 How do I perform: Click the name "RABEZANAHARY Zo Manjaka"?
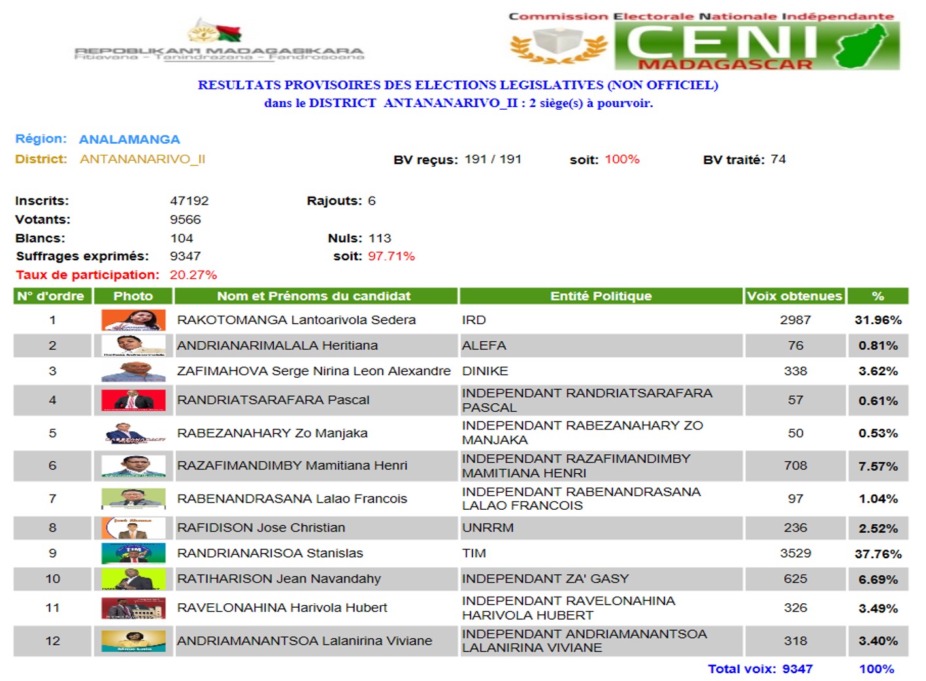(273, 433)
